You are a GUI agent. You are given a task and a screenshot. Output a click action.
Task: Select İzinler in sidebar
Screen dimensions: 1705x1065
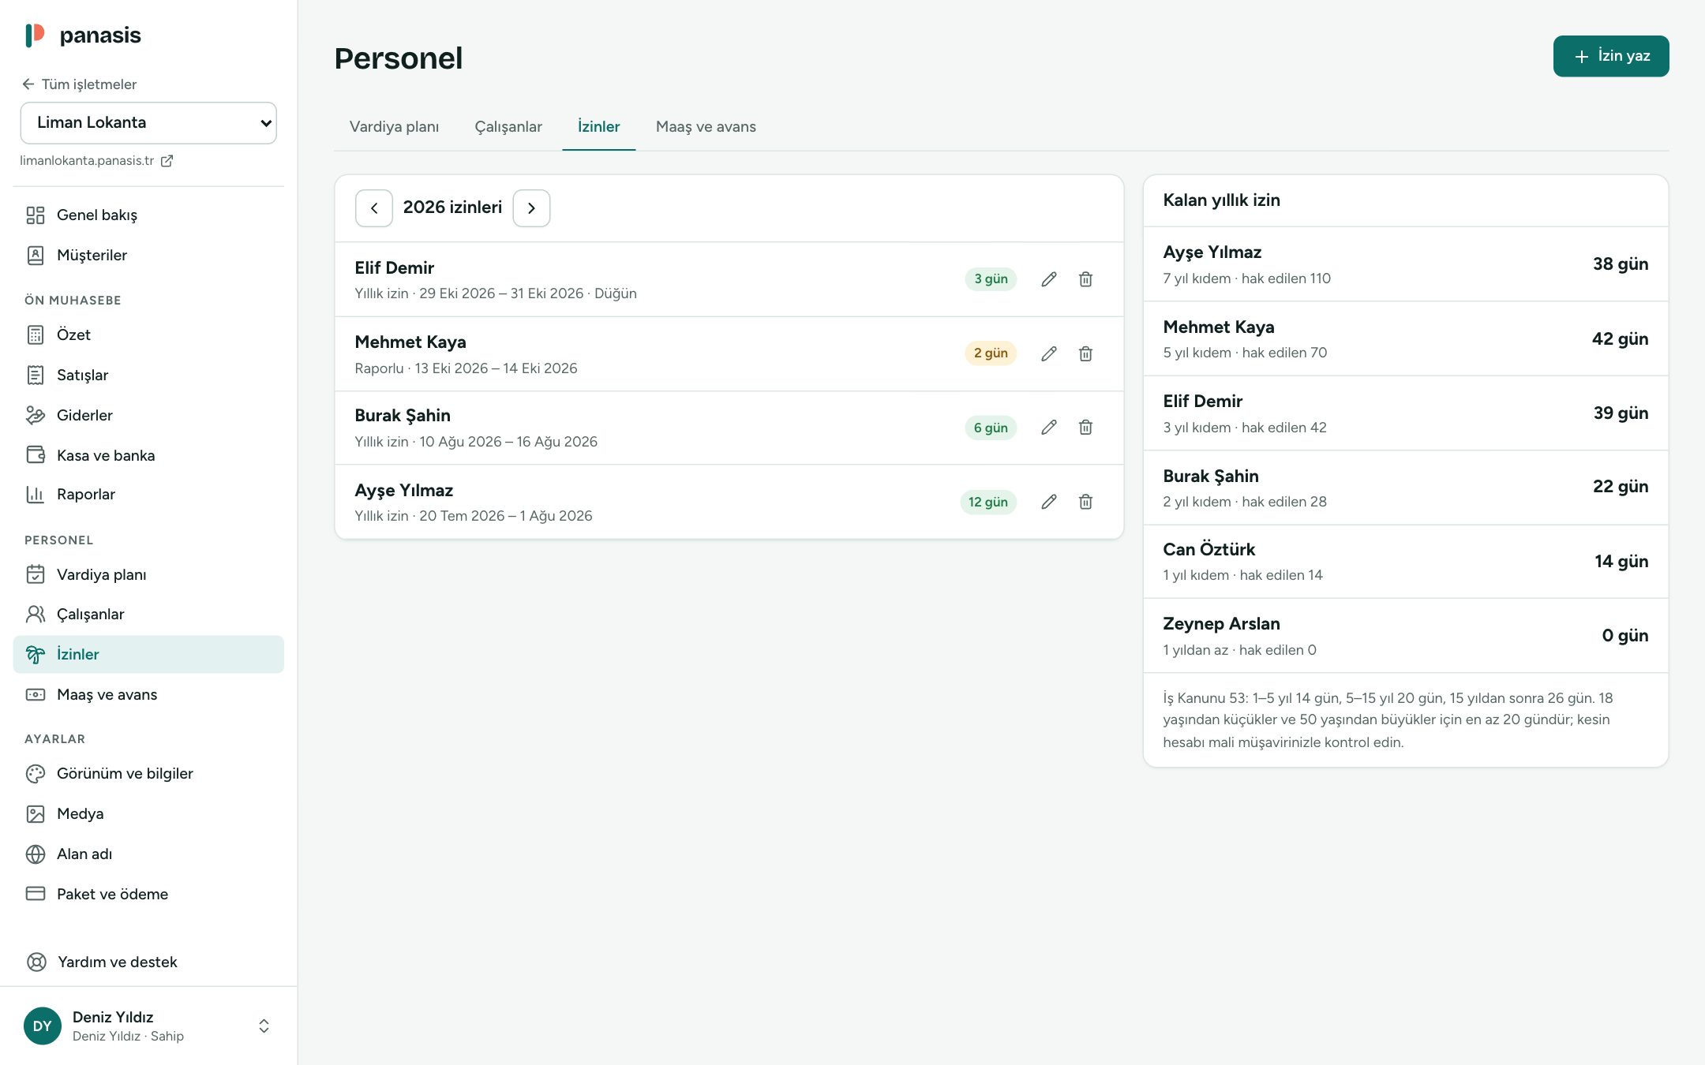pos(148,655)
